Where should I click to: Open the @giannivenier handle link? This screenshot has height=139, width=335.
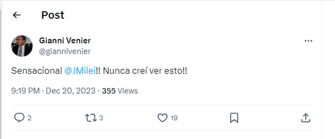(65, 51)
